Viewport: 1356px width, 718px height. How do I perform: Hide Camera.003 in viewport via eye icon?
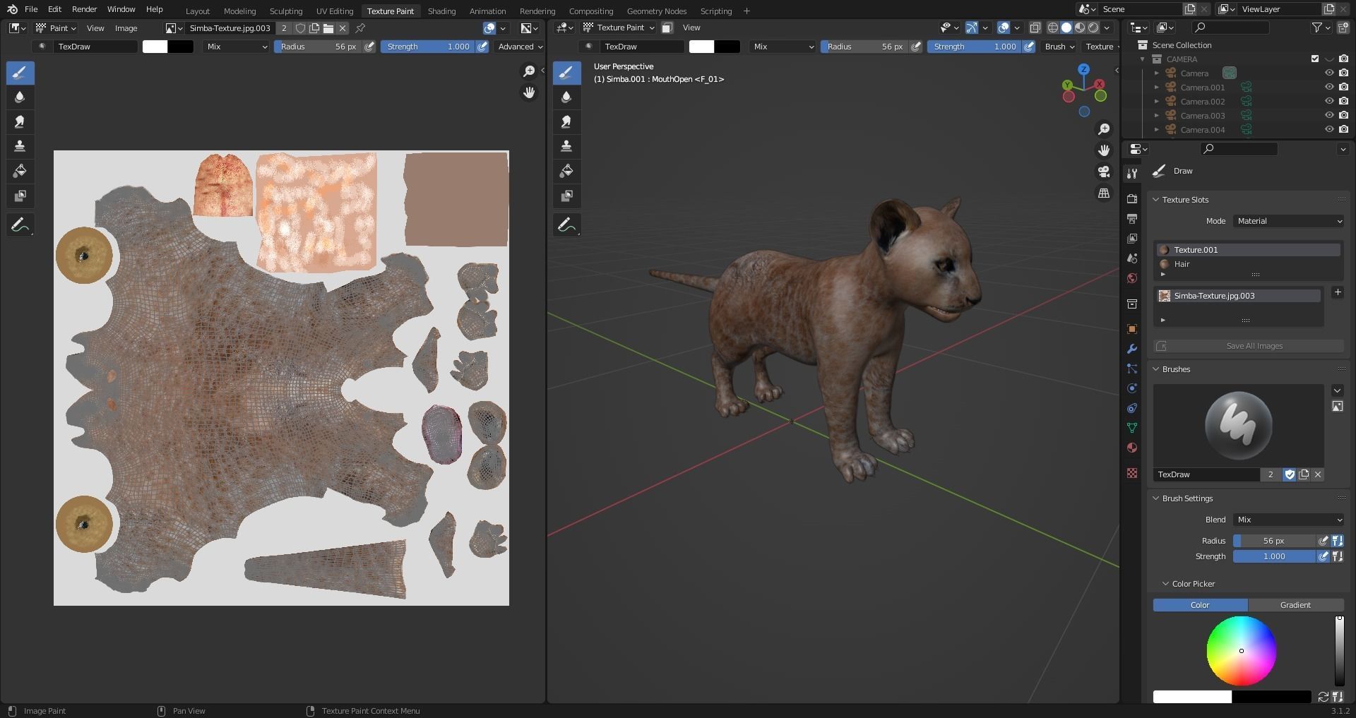pos(1329,116)
